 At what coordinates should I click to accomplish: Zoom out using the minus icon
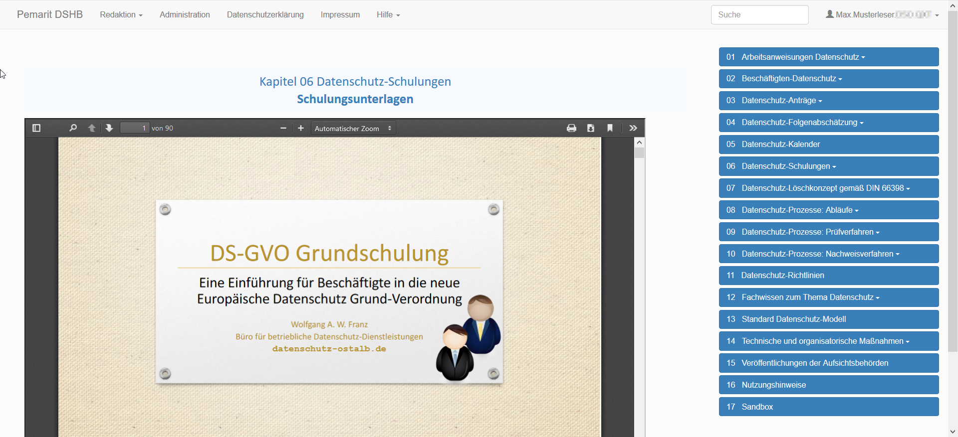[x=283, y=128]
